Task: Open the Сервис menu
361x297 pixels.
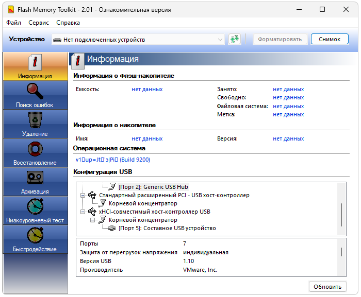Action: pyautogui.click(x=39, y=23)
